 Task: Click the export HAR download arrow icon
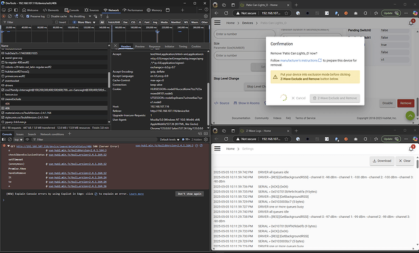click(x=107, y=16)
